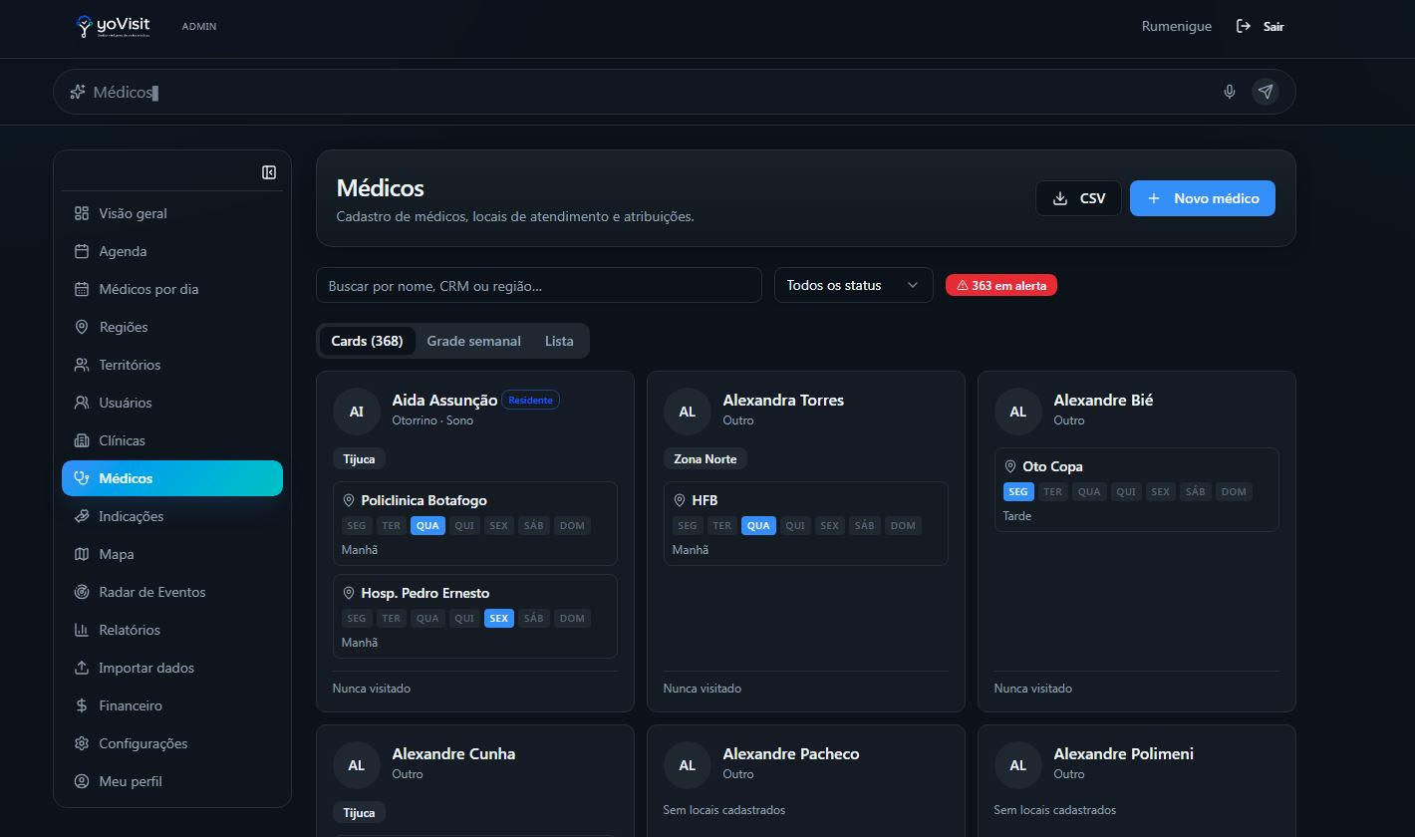Open Relatórios from the sidebar

pos(172,630)
